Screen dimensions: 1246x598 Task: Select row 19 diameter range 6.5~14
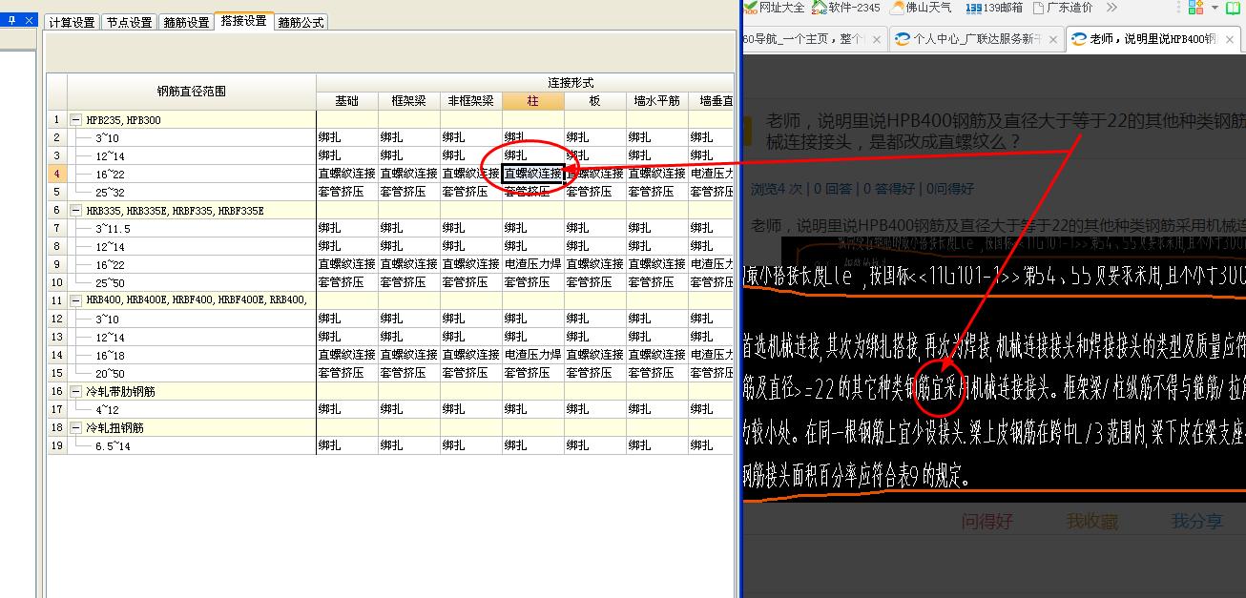[x=192, y=445]
